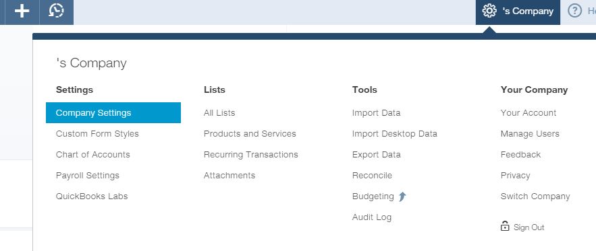The width and height of the screenshot is (596, 251).
Task: Choose Import Desktop Data
Action: pyautogui.click(x=395, y=134)
